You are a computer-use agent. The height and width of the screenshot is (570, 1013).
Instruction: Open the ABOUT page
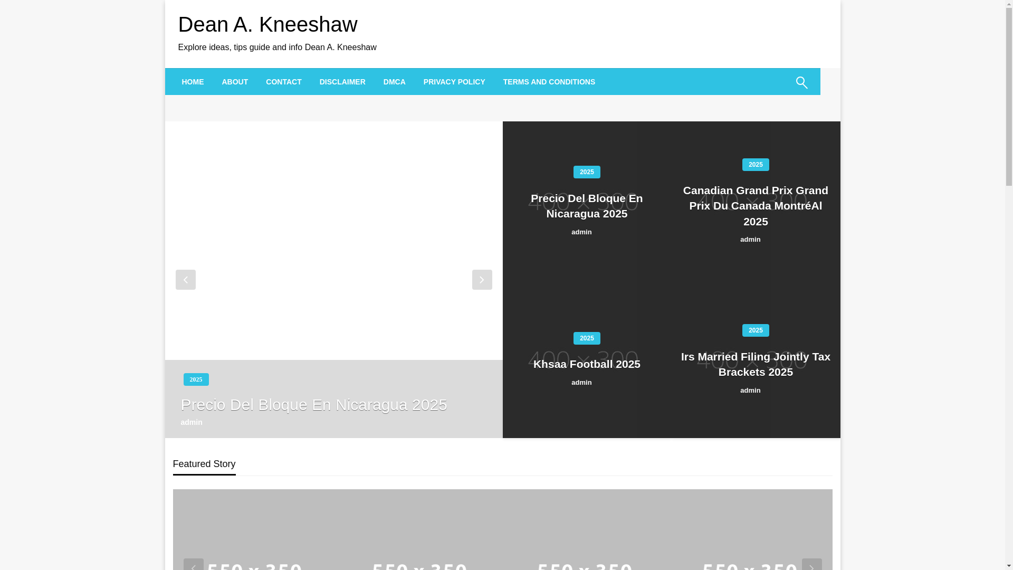(x=235, y=82)
